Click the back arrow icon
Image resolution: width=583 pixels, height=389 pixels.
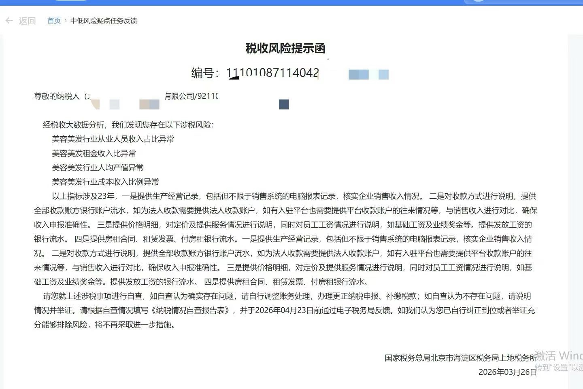(9, 21)
